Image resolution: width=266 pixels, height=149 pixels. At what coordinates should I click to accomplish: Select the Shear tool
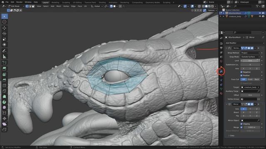coord(5,124)
